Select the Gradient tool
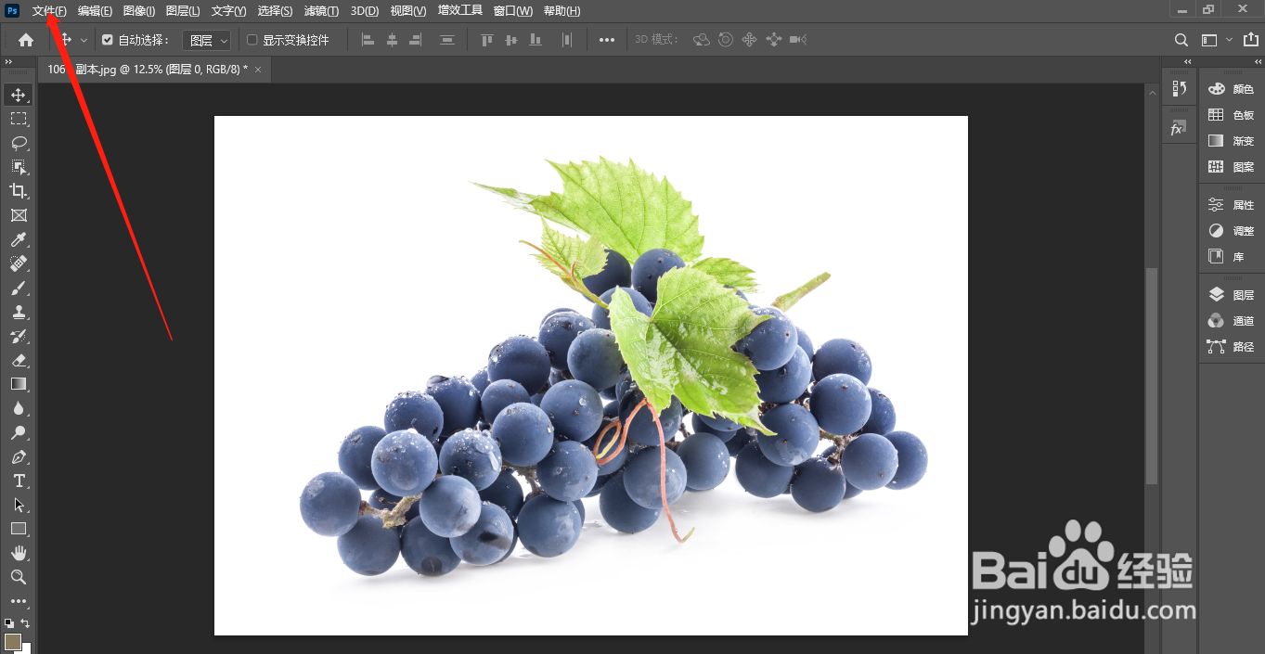 [19, 384]
